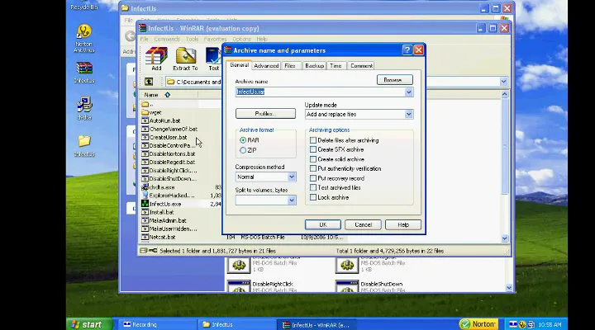Select Netcat.bat in the file list
The height and width of the screenshot is (330, 595).
point(162,237)
